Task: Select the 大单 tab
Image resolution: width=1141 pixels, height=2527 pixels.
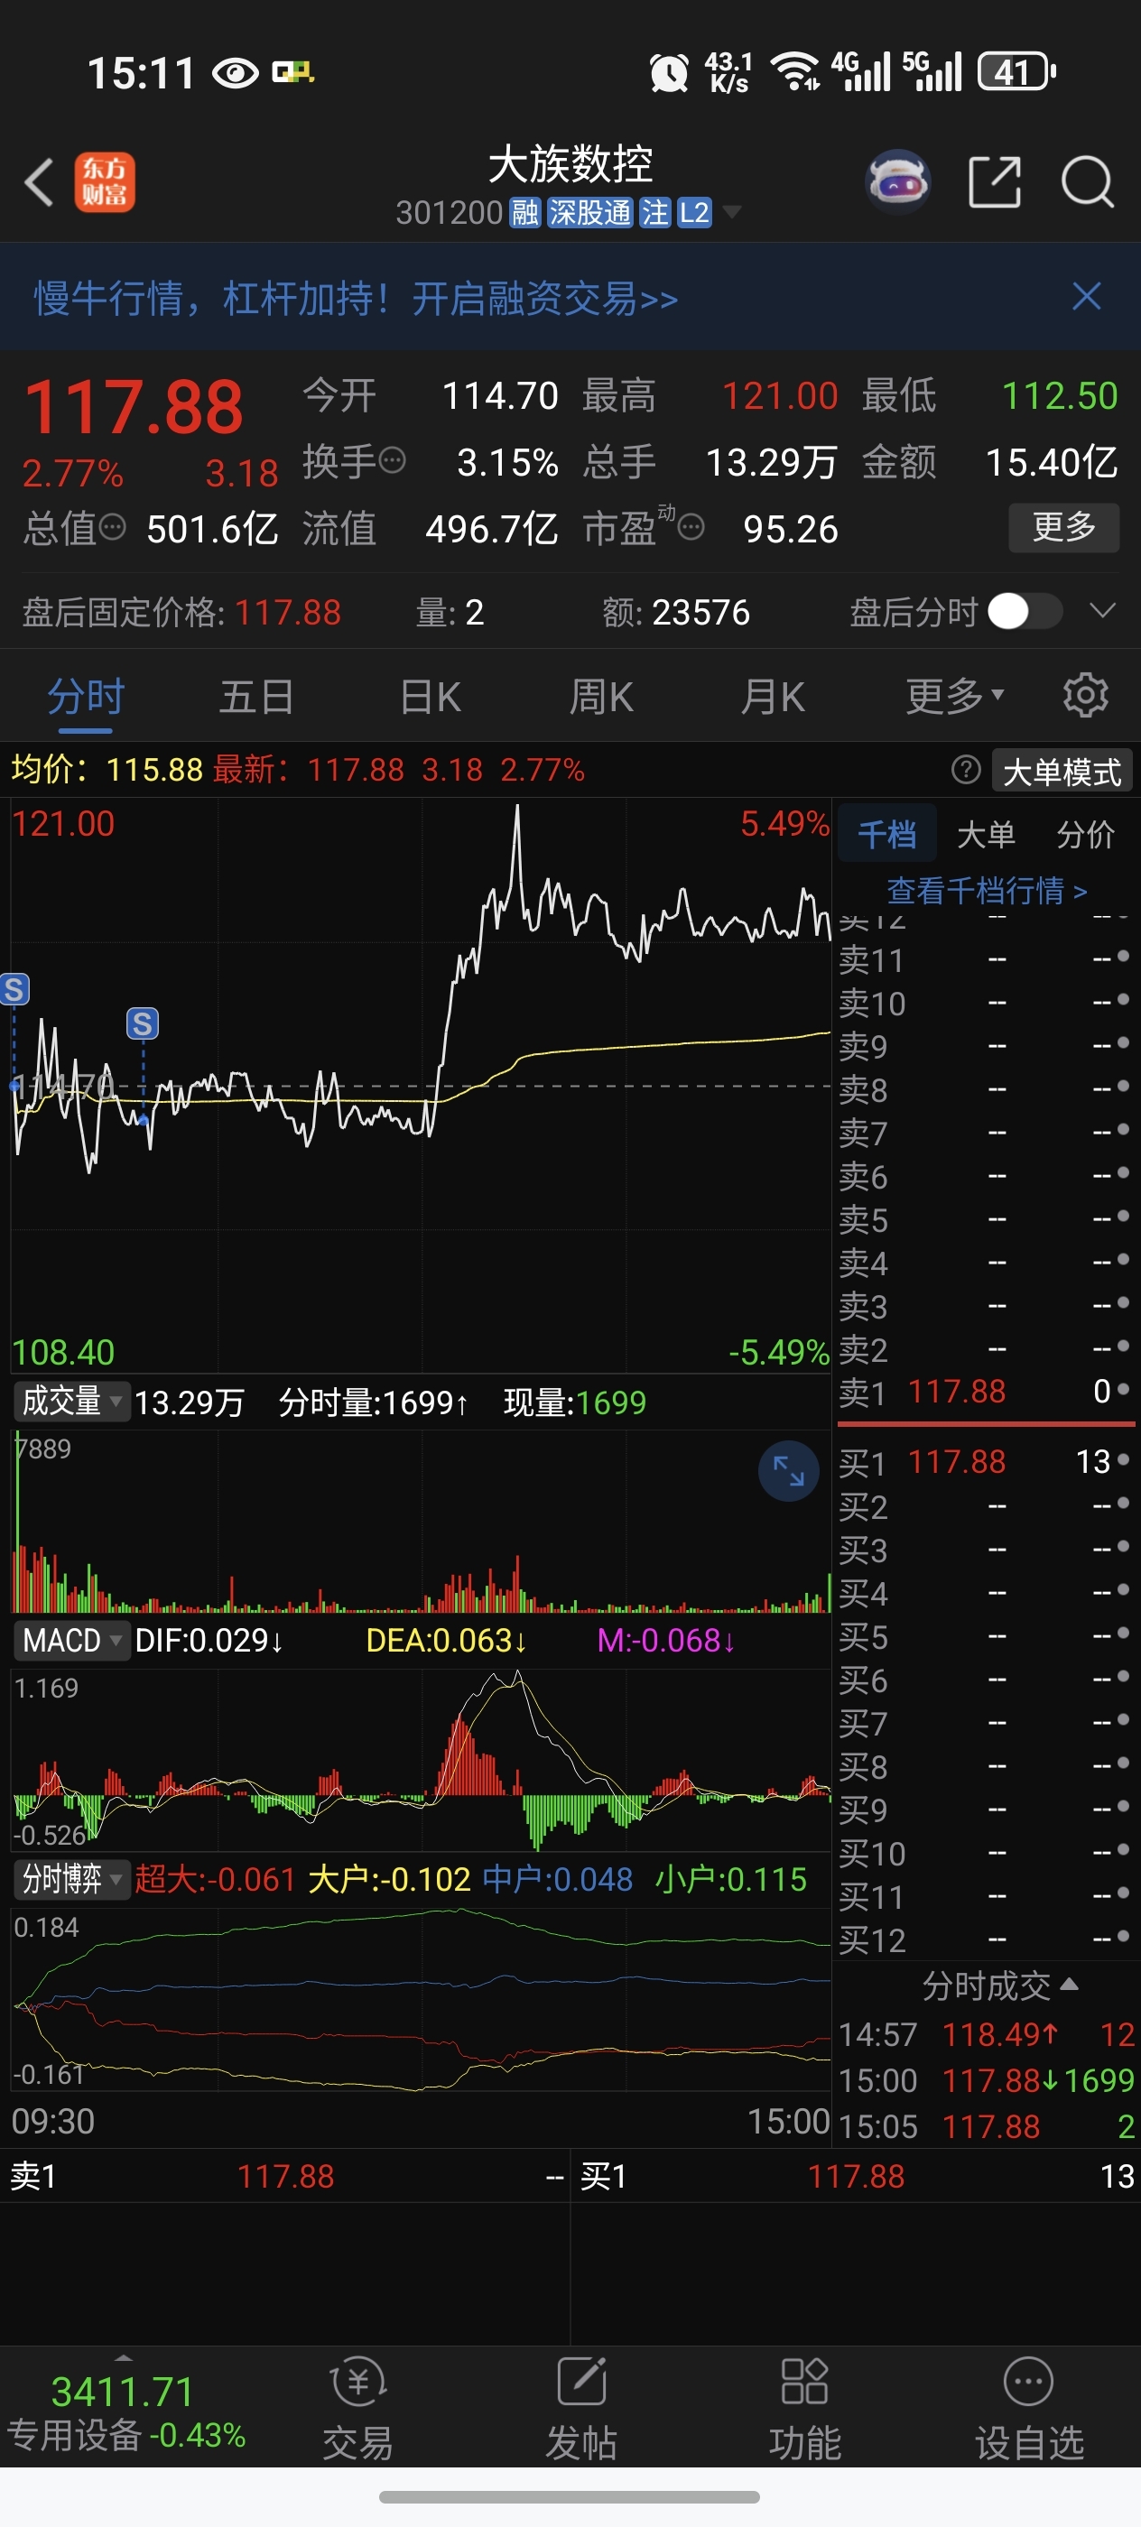Action: [x=986, y=835]
